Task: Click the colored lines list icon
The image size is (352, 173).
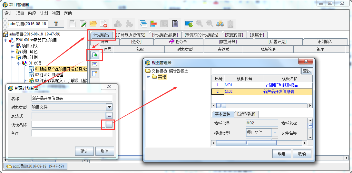Action: pyautogui.click(x=95, y=65)
